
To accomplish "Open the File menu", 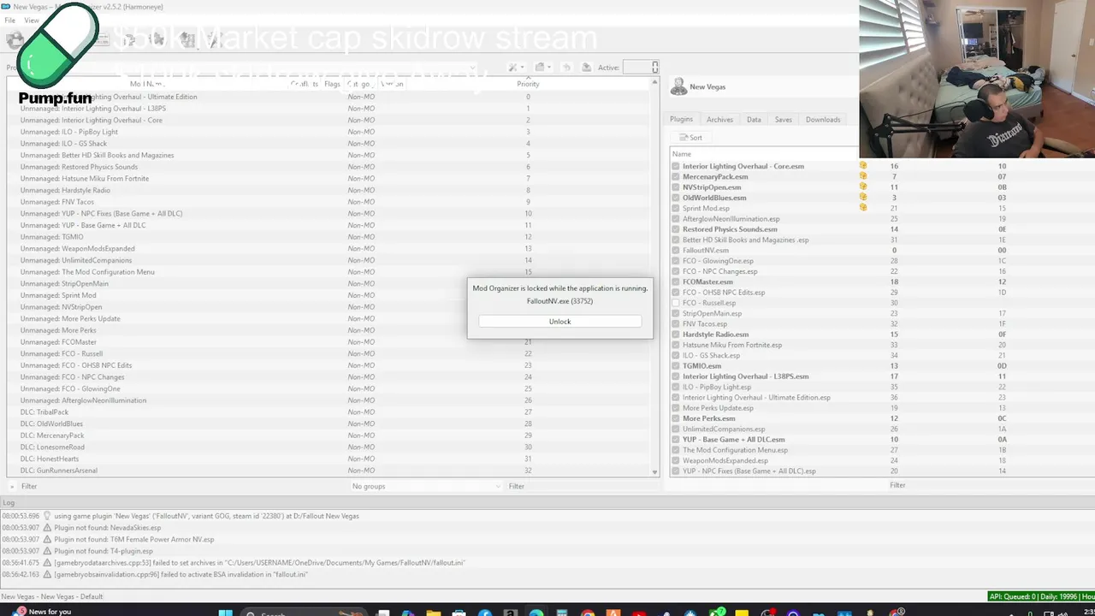I will (x=10, y=21).
